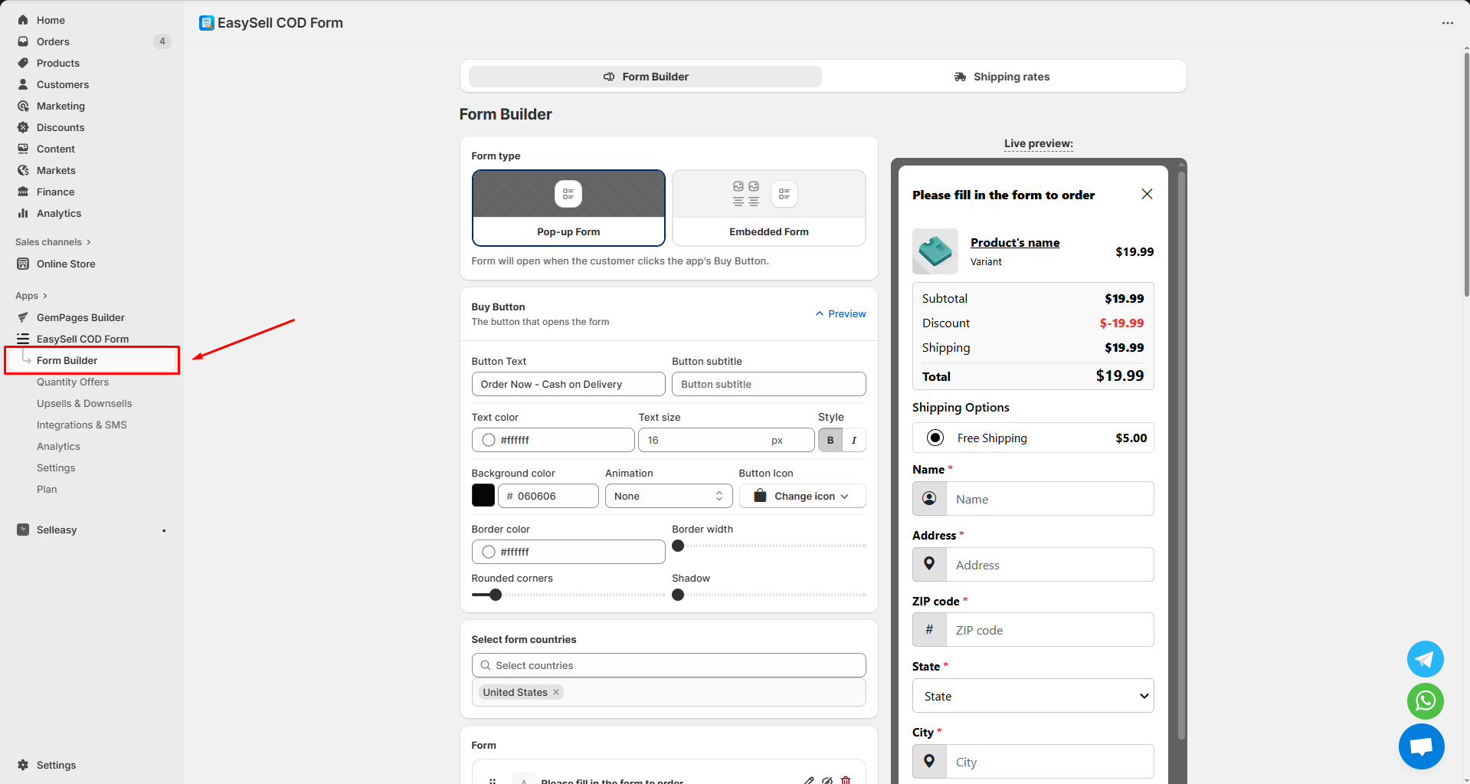Open Shopify Settings gear at bottom

[x=23, y=765]
